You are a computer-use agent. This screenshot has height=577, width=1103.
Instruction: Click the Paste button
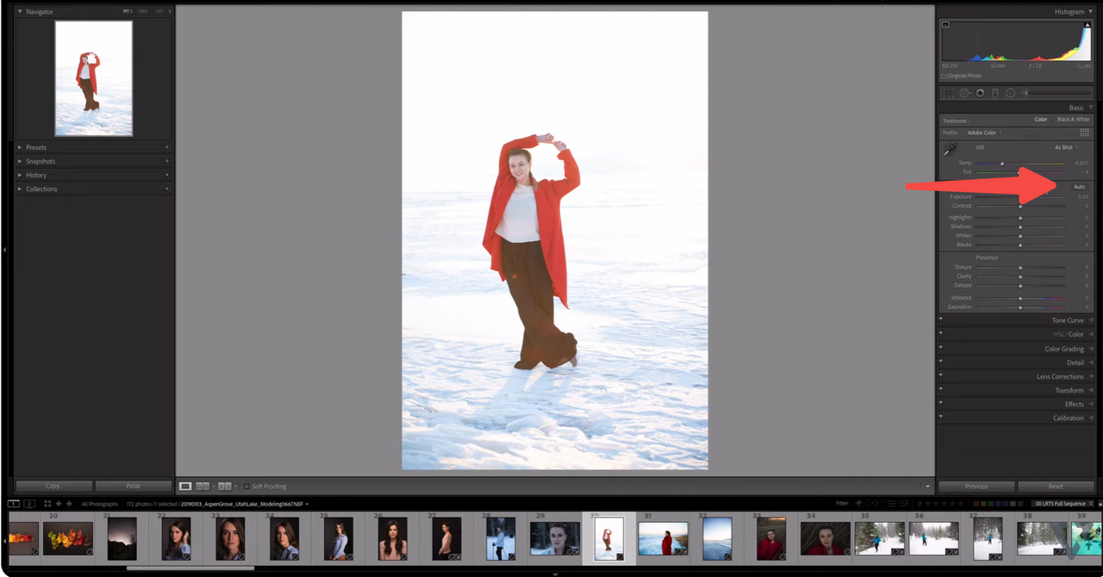[134, 486]
